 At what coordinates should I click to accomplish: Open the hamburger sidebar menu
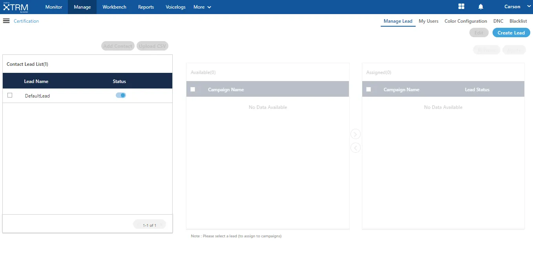coord(6,21)
